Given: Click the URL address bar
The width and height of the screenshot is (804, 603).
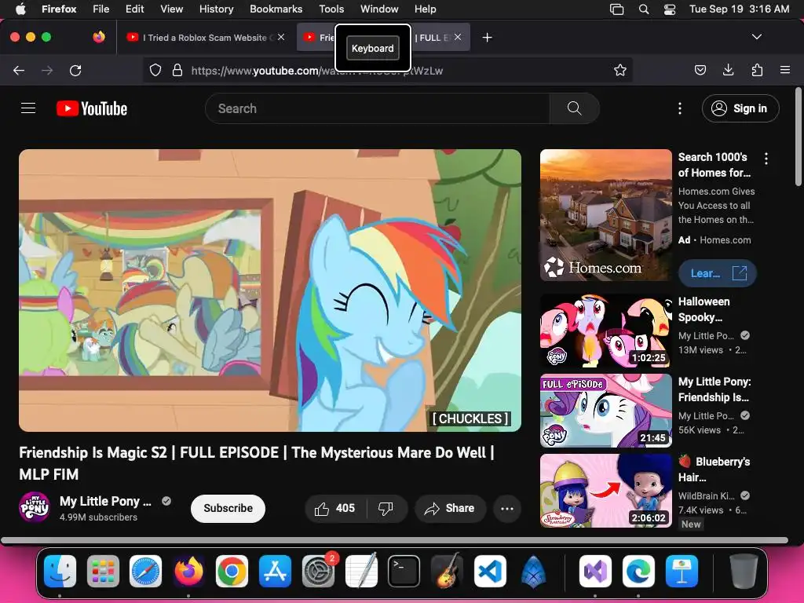Looking at the screenshot, I should (x=387, y=70).
